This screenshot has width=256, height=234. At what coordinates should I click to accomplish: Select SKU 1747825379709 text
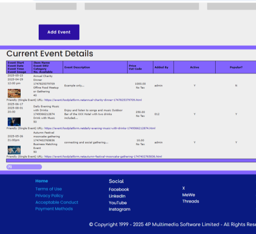click(44, 84)
